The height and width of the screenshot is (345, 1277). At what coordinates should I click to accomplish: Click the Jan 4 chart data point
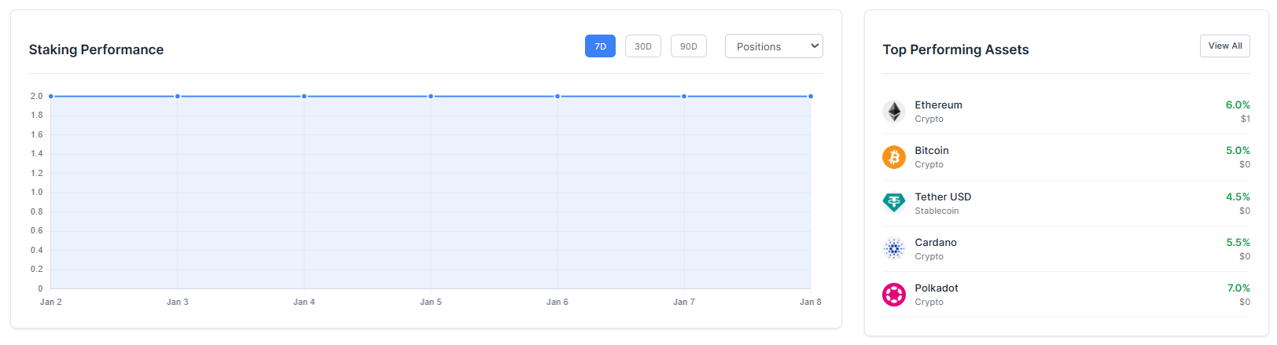[304, 97]
